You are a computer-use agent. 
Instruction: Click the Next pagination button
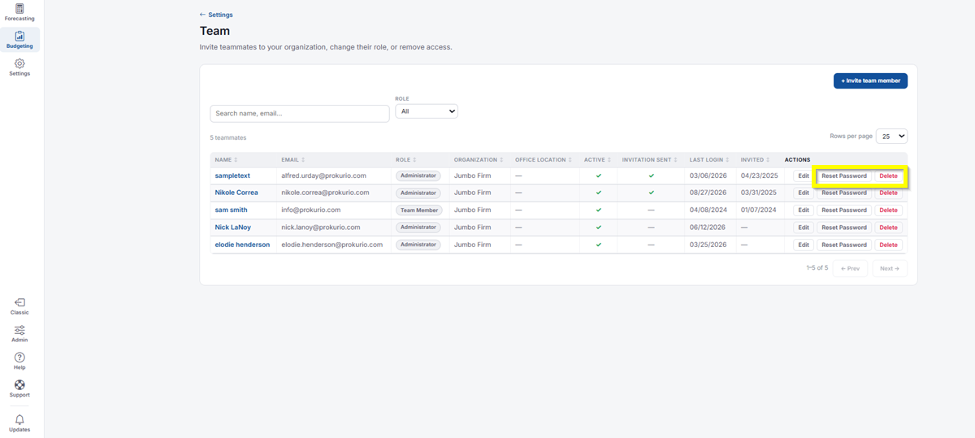pos(890,268)
